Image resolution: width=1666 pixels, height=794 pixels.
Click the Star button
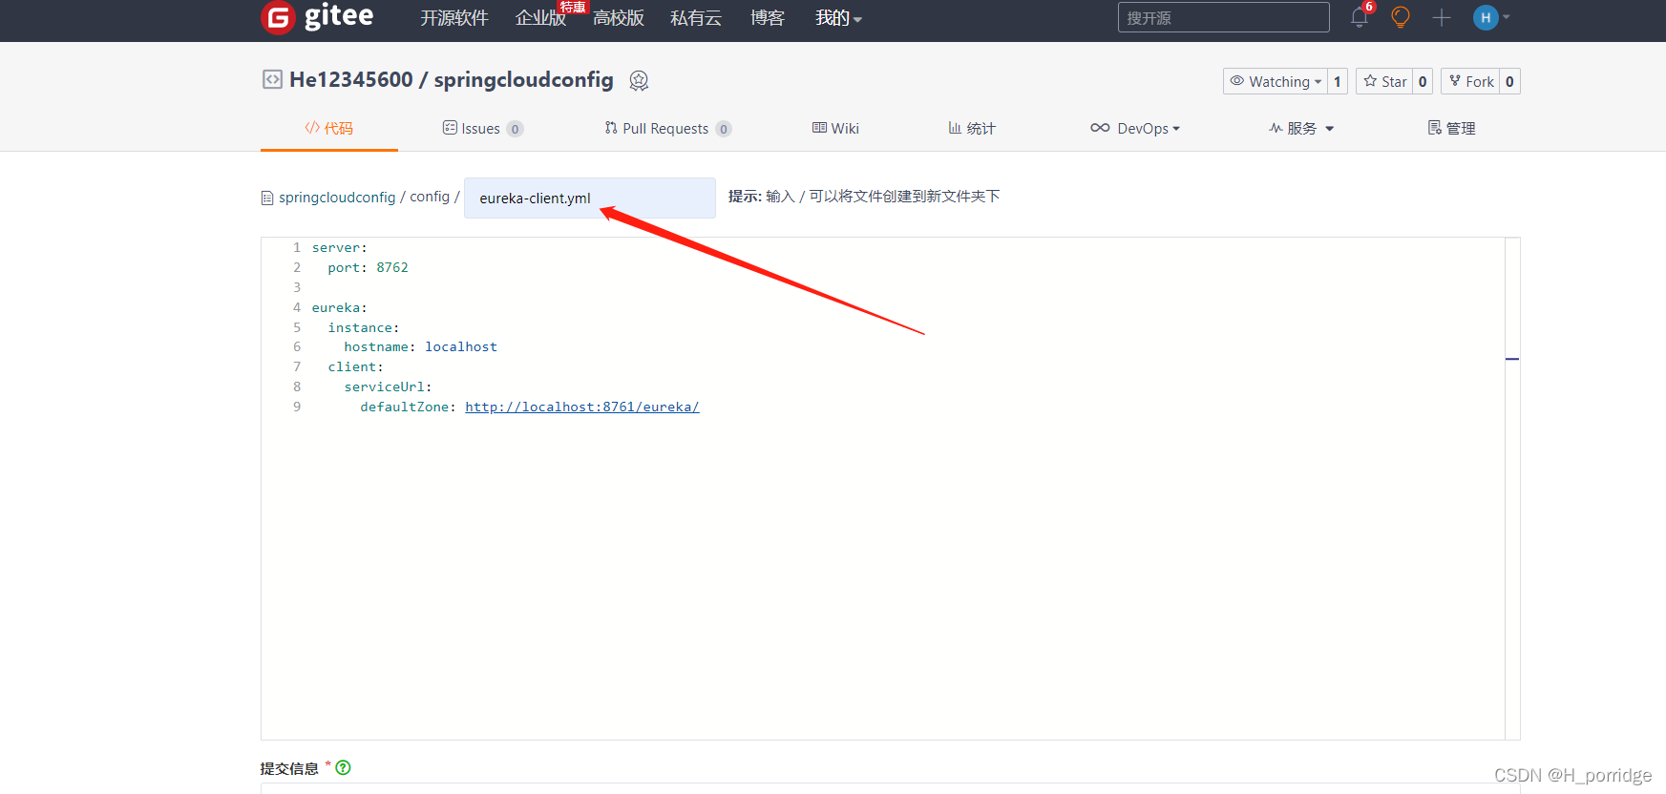[x=1384, y=81]
